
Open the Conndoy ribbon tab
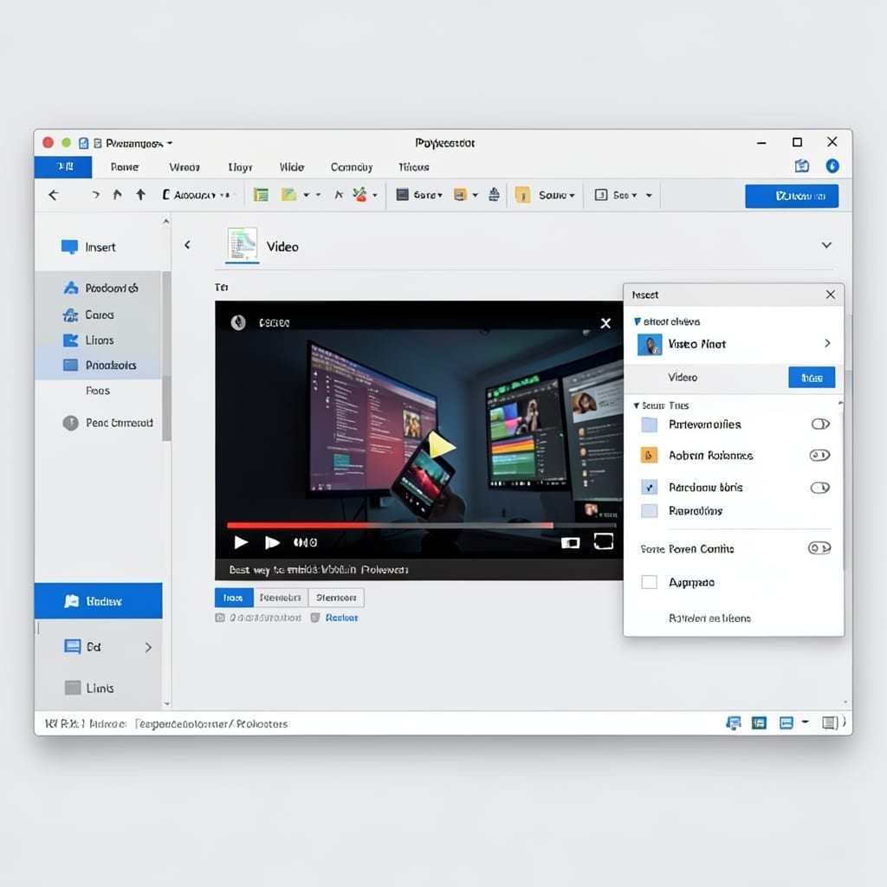tap(352, 167)
